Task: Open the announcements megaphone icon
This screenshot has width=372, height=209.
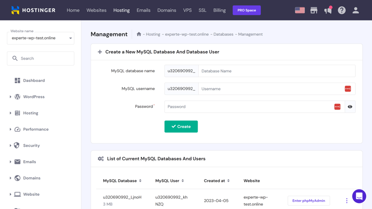Action: pos(328,10)
